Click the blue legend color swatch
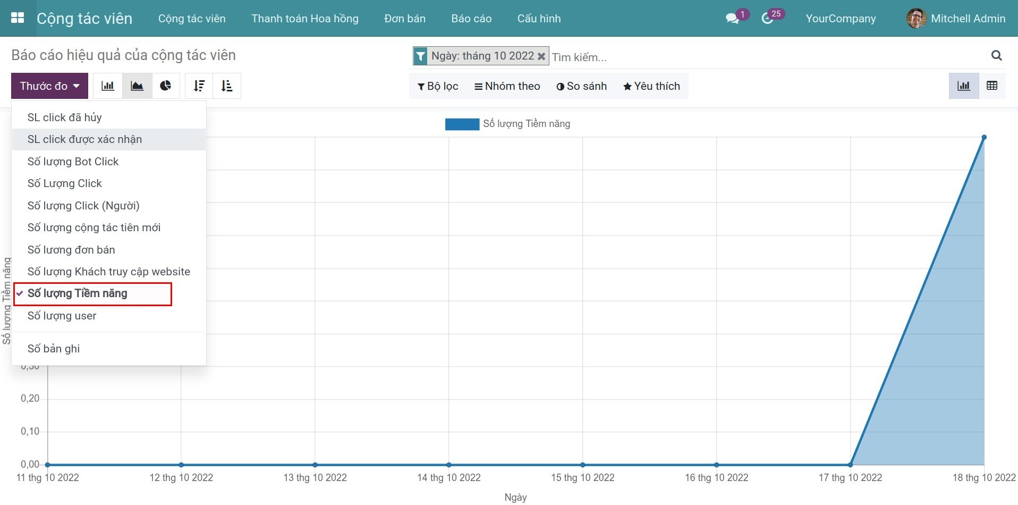Viewport: 1018px width, 505px height. [x=462, y=124]
